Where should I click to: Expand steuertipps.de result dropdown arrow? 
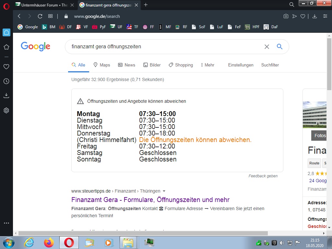click(x=164, y=191)
